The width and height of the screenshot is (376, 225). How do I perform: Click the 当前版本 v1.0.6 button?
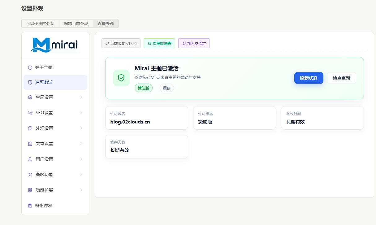pos(121,43)
